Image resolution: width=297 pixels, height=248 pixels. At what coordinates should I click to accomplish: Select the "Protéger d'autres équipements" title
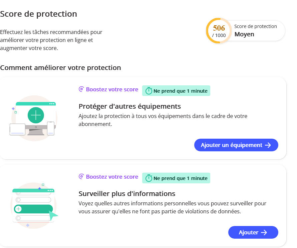130,106
